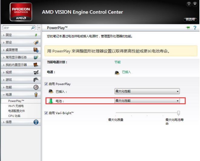The height and width of the screenshot is (161, 200).
Task: Click the Radeon Graphics AMD logo
Action: click(x=21, y=12)
